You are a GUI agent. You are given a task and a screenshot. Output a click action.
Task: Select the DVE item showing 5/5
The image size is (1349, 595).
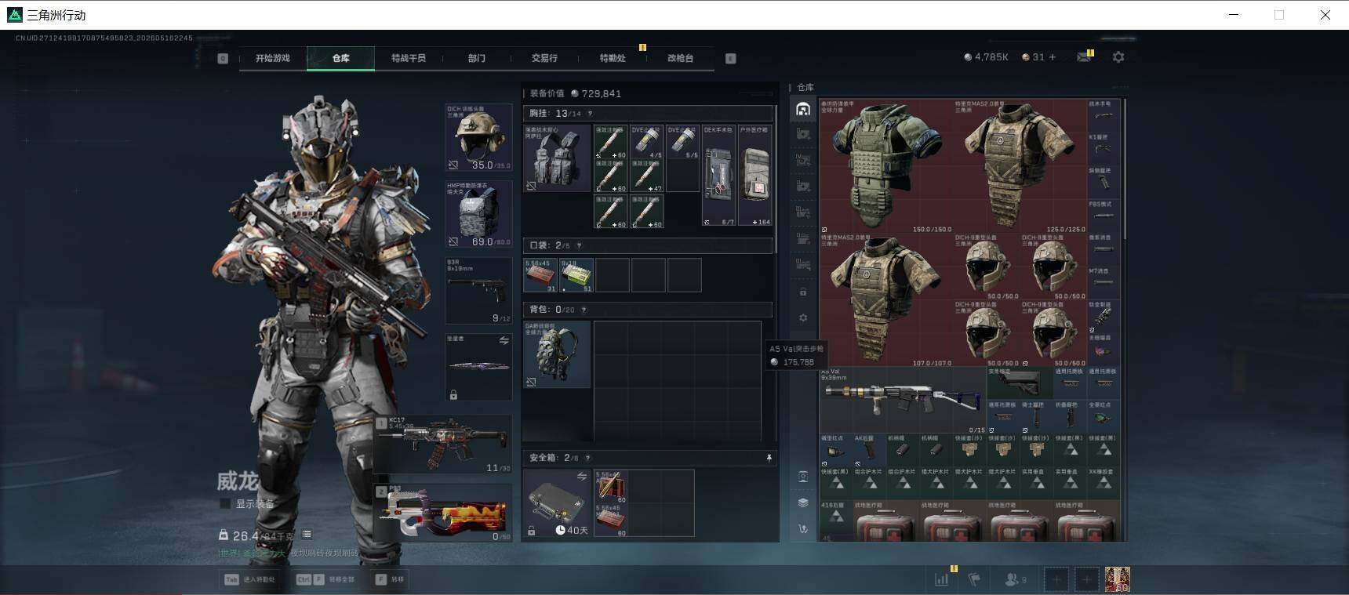(x=682, y=142)
